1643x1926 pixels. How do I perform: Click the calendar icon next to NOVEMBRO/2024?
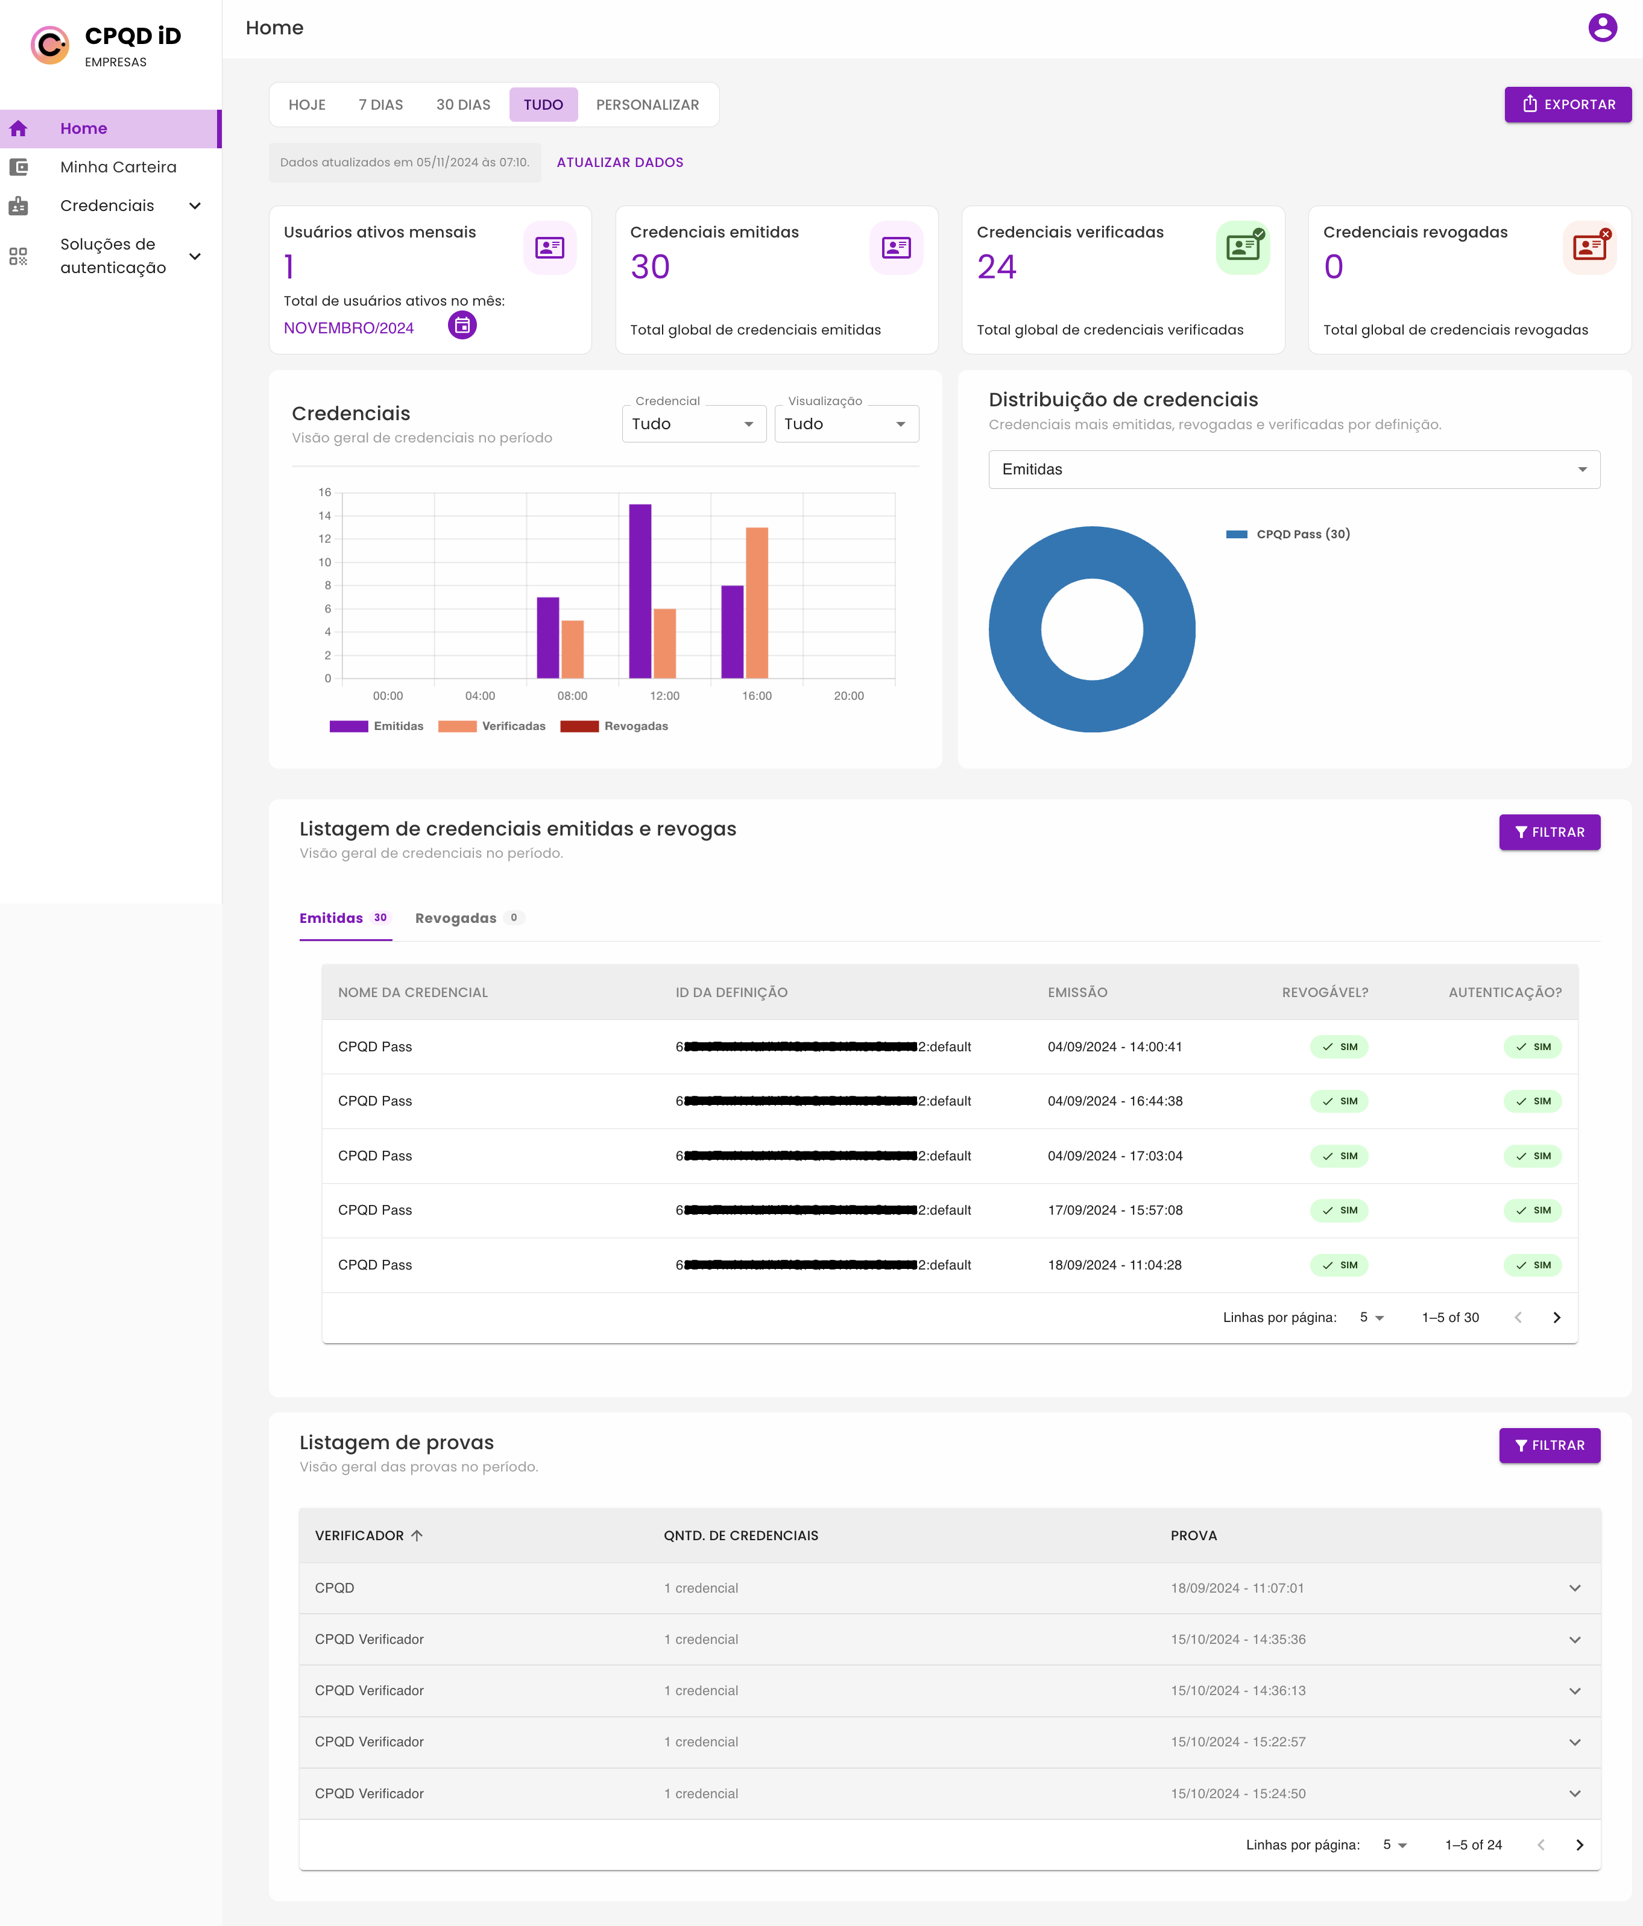coord(462,326)
